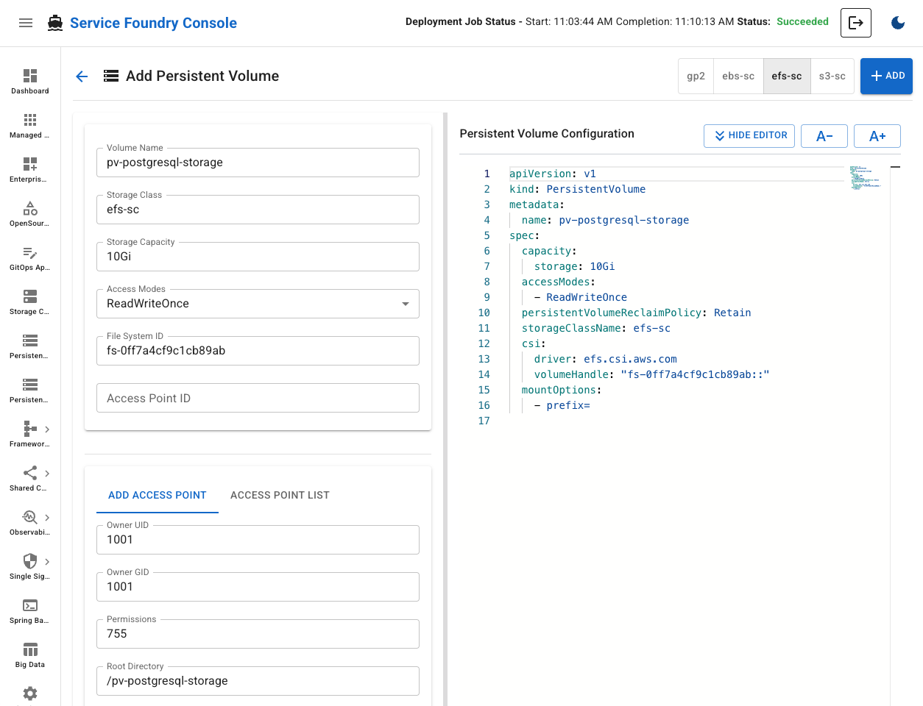Choose the s3-sc storage class option
Screen dimensions: 923x706
click(832, 76)
